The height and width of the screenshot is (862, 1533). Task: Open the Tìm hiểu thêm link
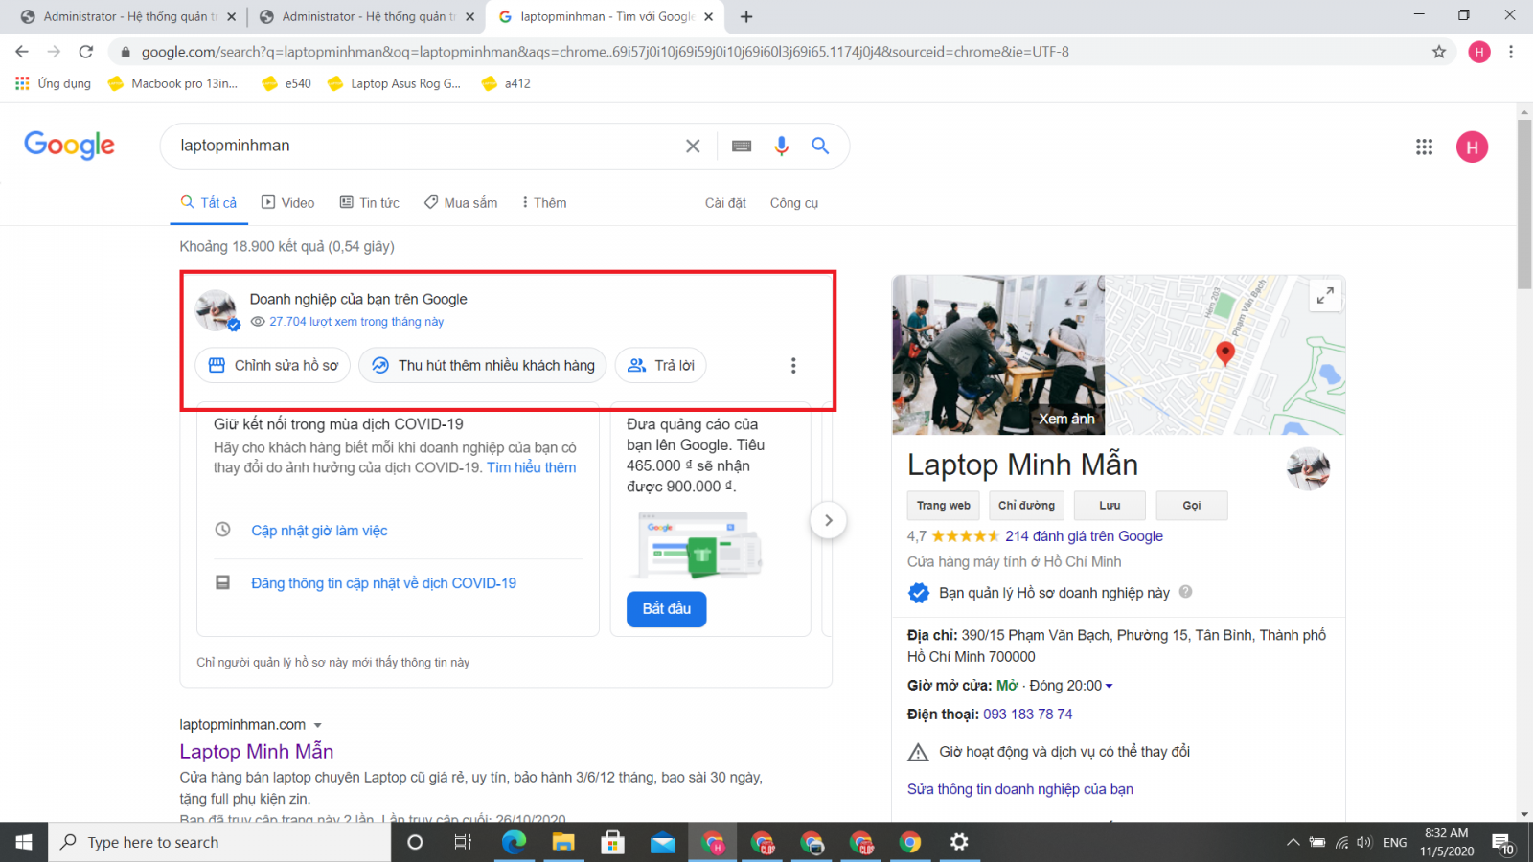pyautogui.click(x=532, y=467)
